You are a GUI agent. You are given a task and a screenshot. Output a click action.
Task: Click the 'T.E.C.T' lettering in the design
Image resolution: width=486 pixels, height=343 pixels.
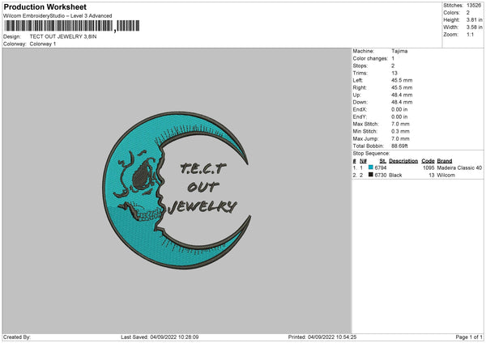click(x=203, y=168)
